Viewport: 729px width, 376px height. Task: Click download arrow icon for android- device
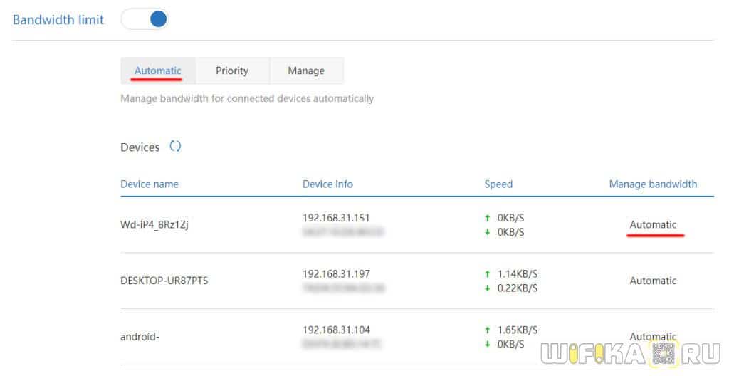(487, 344)
